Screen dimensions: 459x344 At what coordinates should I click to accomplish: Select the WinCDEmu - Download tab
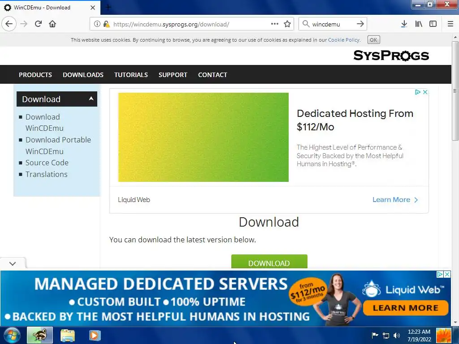pos(50,8)
